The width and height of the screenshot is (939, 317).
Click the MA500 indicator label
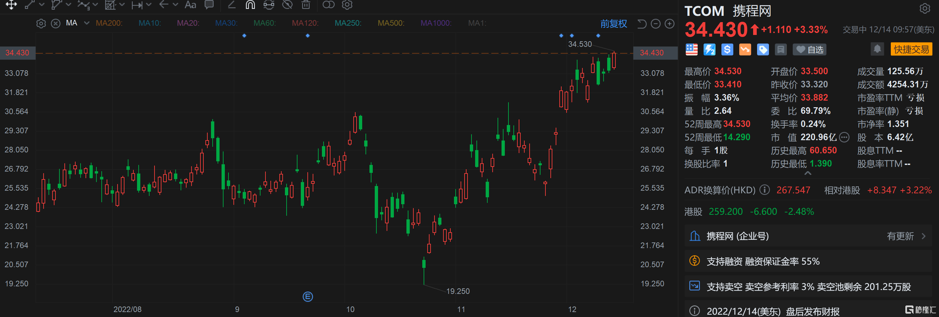391,23
